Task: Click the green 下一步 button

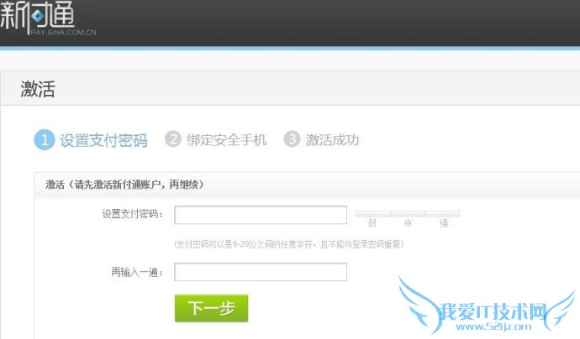Action: coord(211,308)
